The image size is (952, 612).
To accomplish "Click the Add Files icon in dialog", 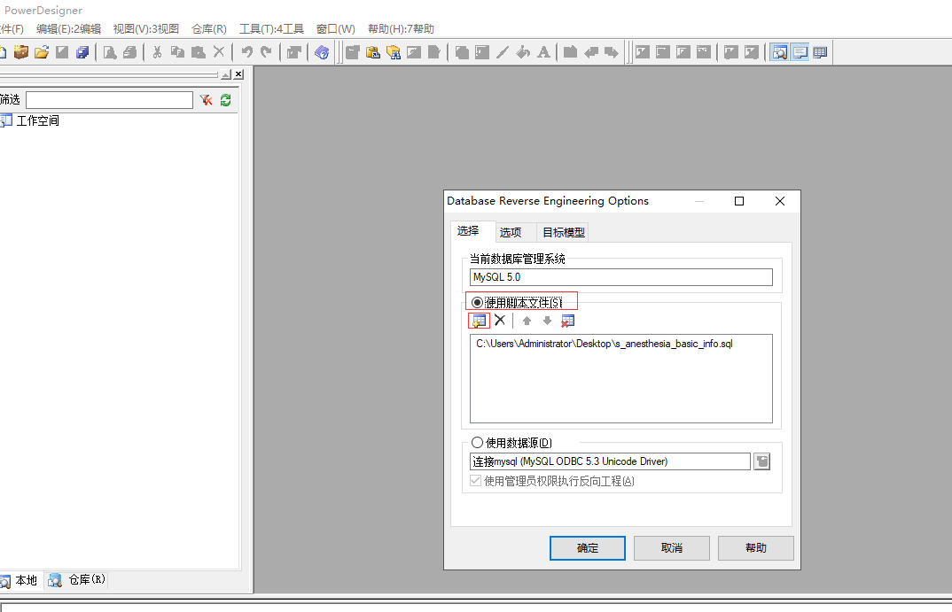I will pyautogui.click(x=479, y=321).
